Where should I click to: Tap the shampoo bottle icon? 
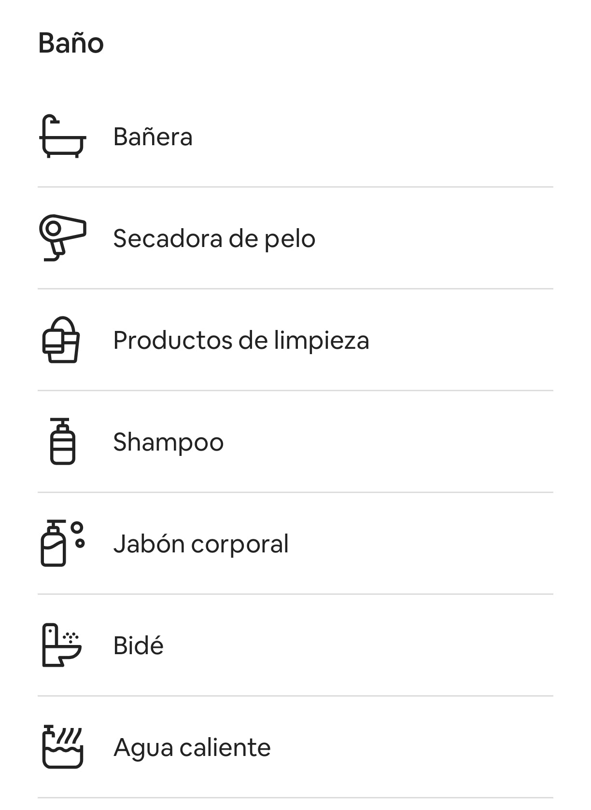tap(63, 441)
